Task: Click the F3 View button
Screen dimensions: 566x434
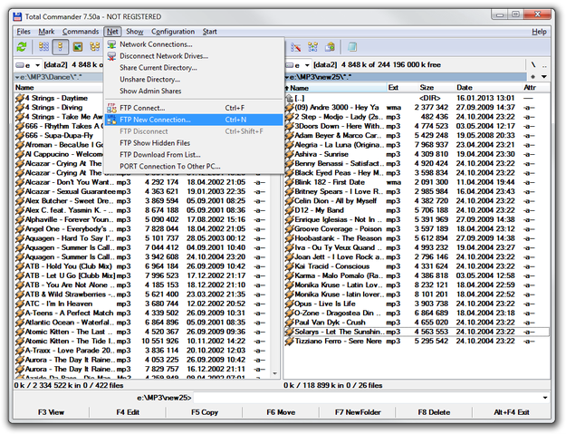Action: click(51, 412)
